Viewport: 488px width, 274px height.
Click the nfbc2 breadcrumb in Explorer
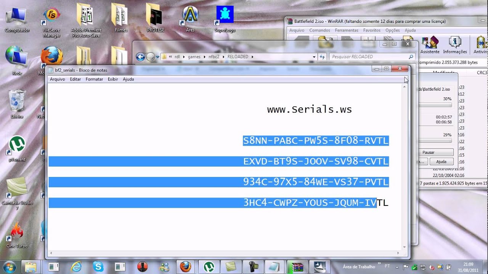(213, 57)
